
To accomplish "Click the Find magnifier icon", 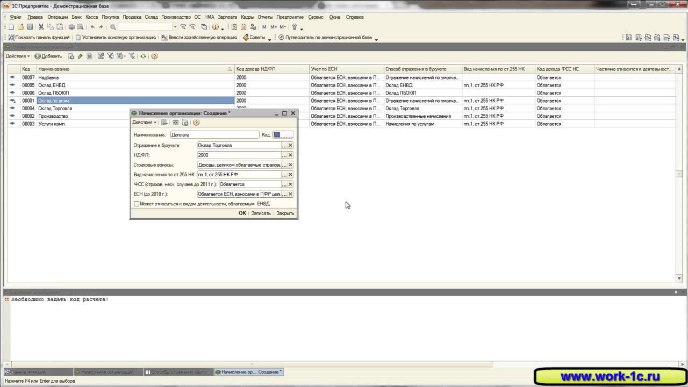I will point(113,27).
